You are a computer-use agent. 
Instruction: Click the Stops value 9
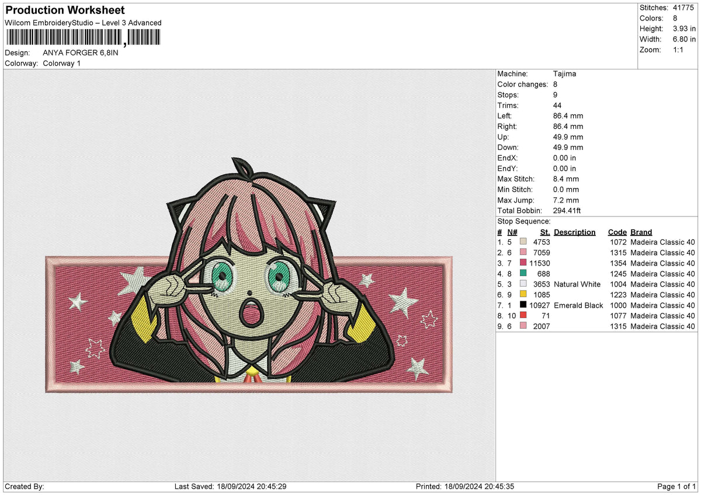pyautogui.click(x=555, y=95)
